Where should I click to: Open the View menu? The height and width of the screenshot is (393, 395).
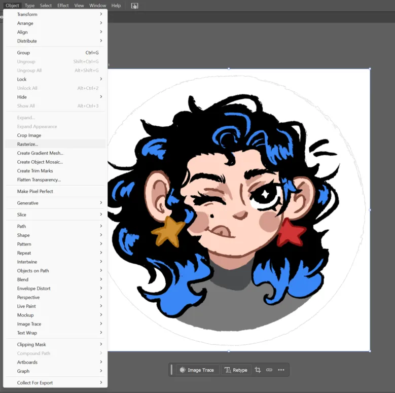tap(79, 5)
